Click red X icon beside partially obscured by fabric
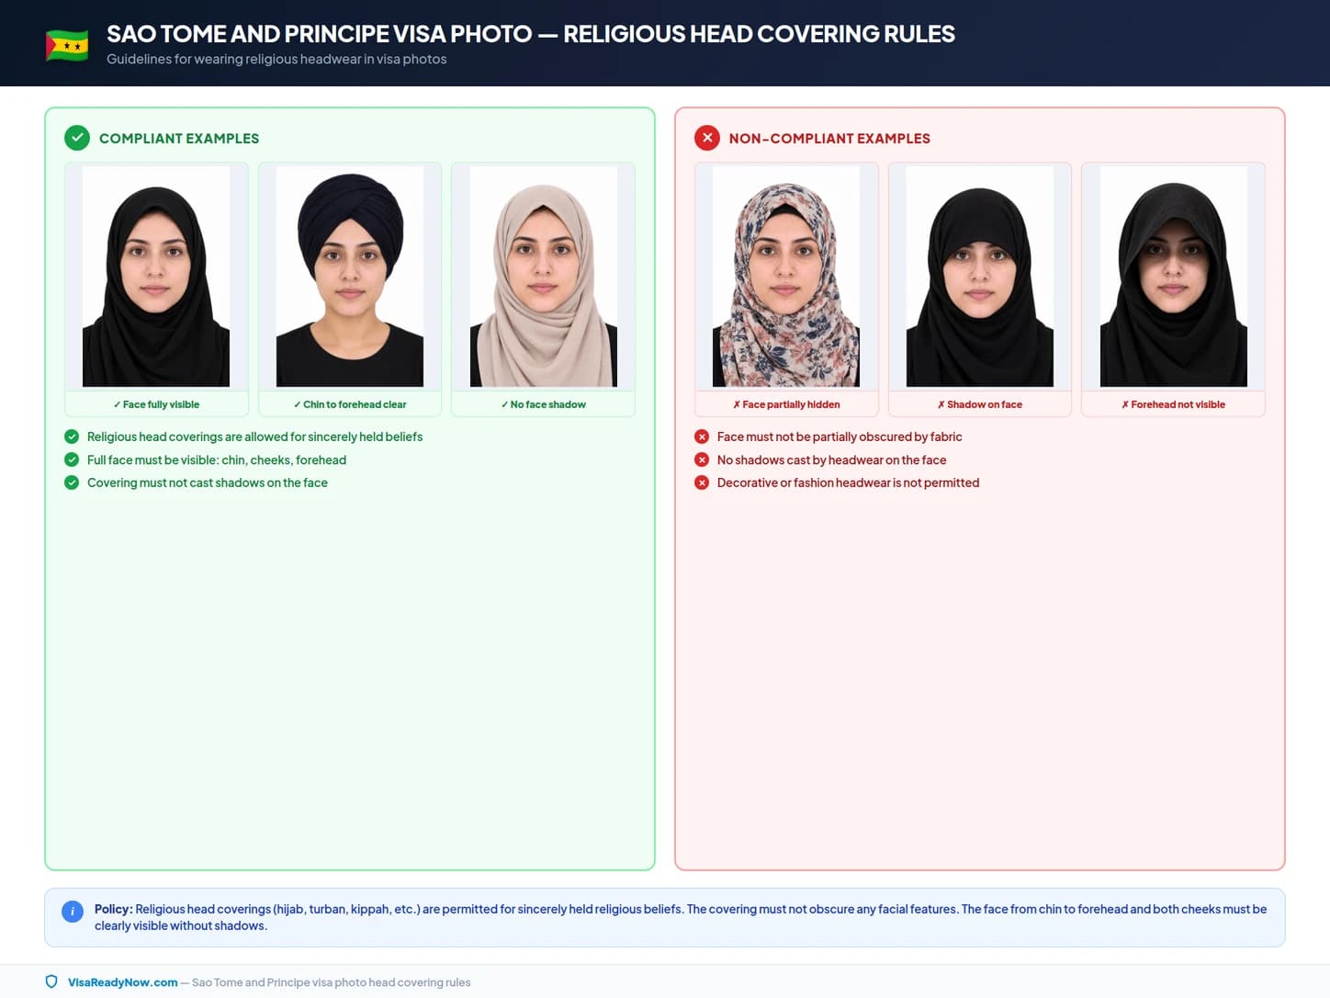 coord(702,437)
